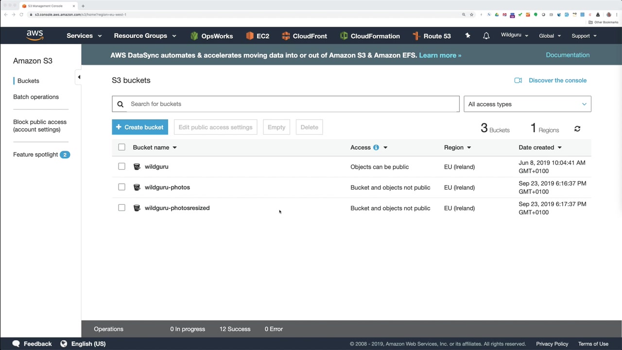Image resolution: width=622 pixels, height=350 pixels.
Task: Click the "Objects can be public" cell
Action: tap(380, 167)
